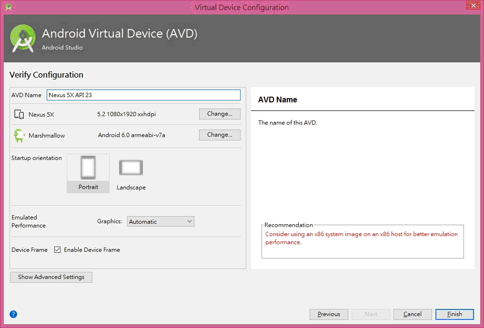The image size is (484, 328).
Task: Go back with Previous button
Action: (x=329, y=314)
